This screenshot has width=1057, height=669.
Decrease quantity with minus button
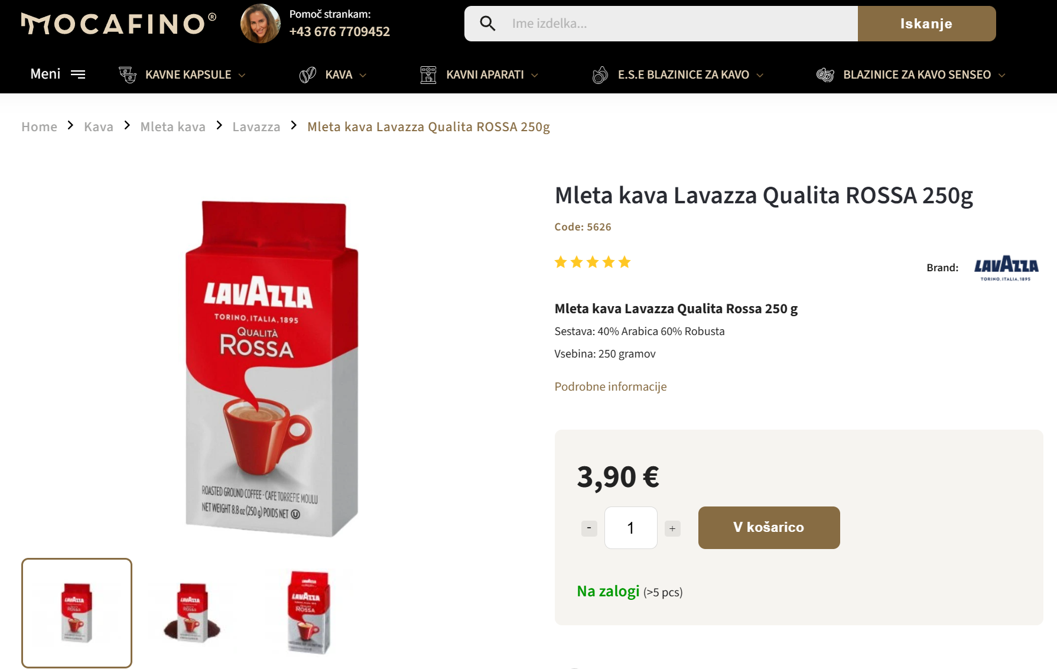point(589,528)
